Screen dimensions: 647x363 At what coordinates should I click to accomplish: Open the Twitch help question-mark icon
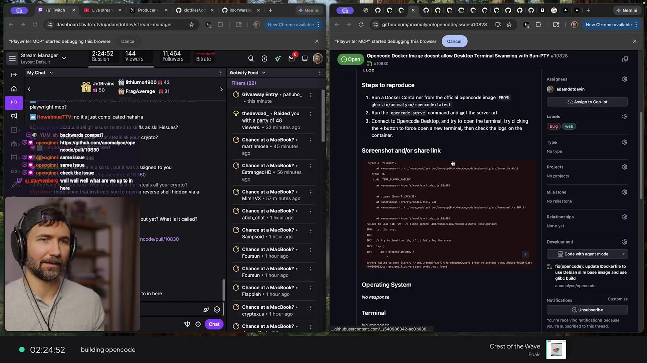264,58
